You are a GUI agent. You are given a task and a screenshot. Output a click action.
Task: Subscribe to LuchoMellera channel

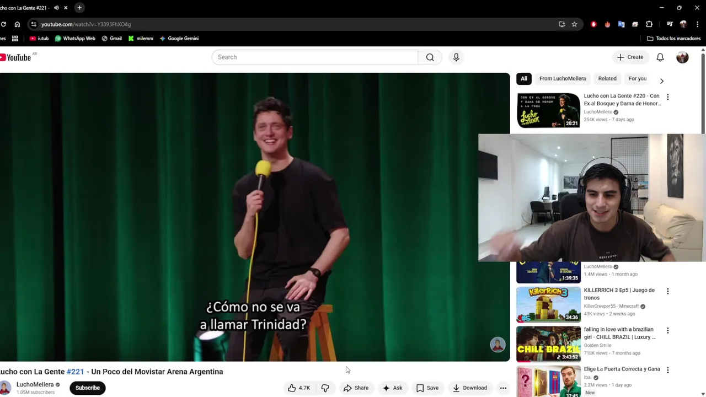pos(88,388)
